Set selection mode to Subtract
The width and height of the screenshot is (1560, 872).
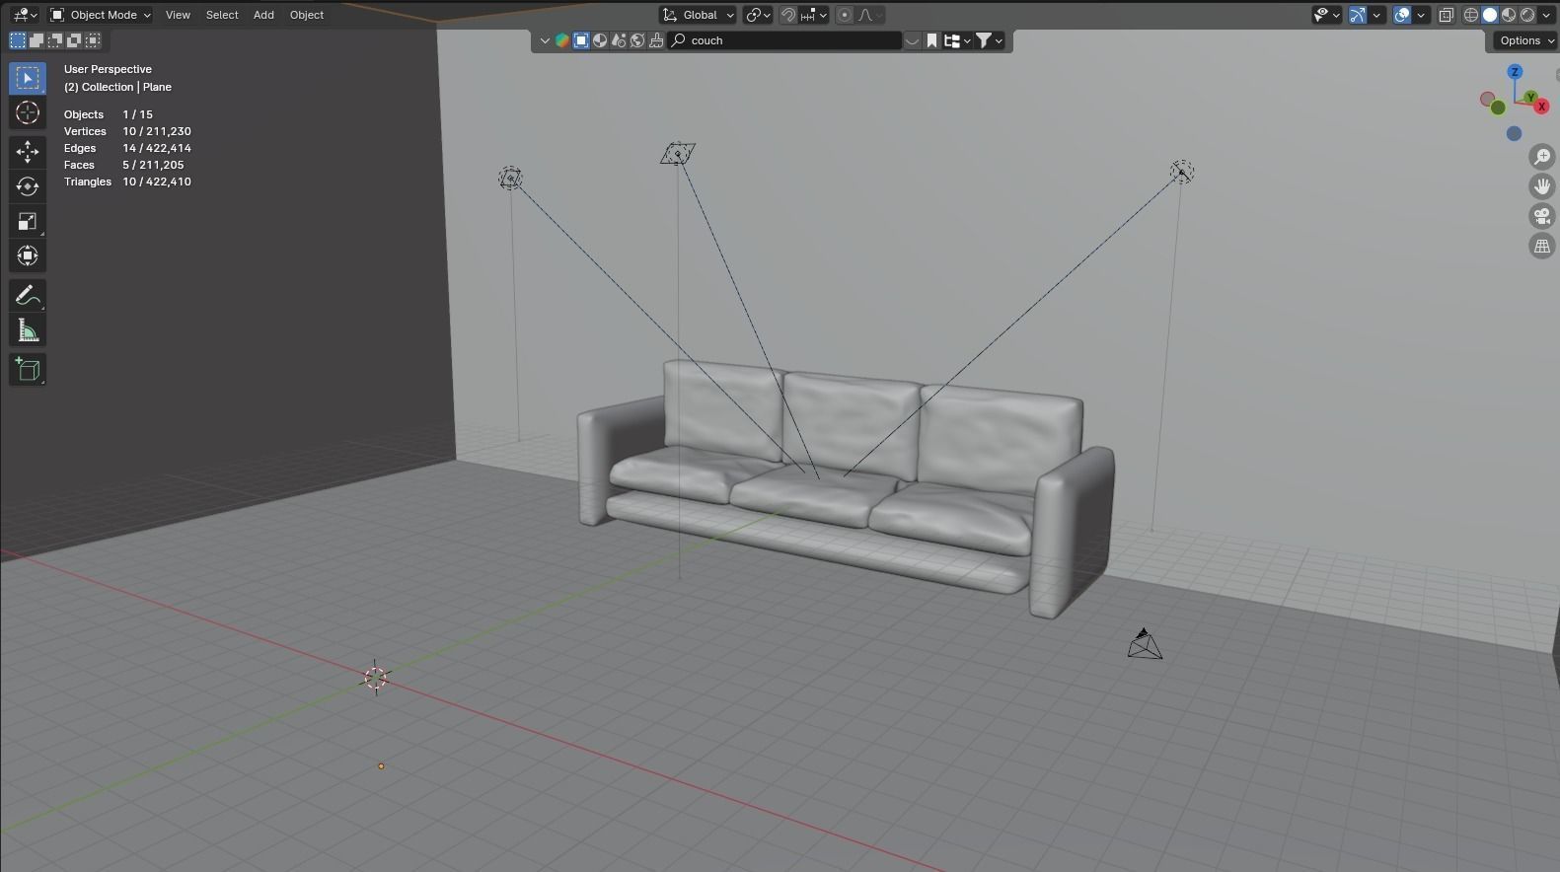click(55, 40)
